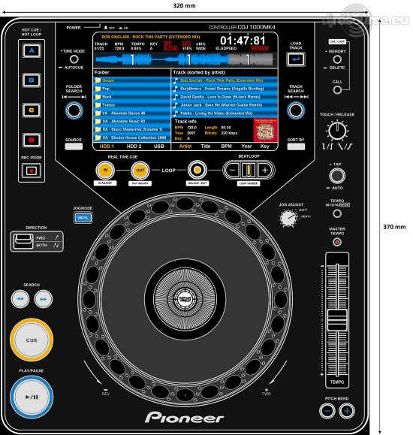Toggle the Time Mode / Autocue button
This screenshot has width=413, height=435.
pyautogui.click(x=74, y=59)
